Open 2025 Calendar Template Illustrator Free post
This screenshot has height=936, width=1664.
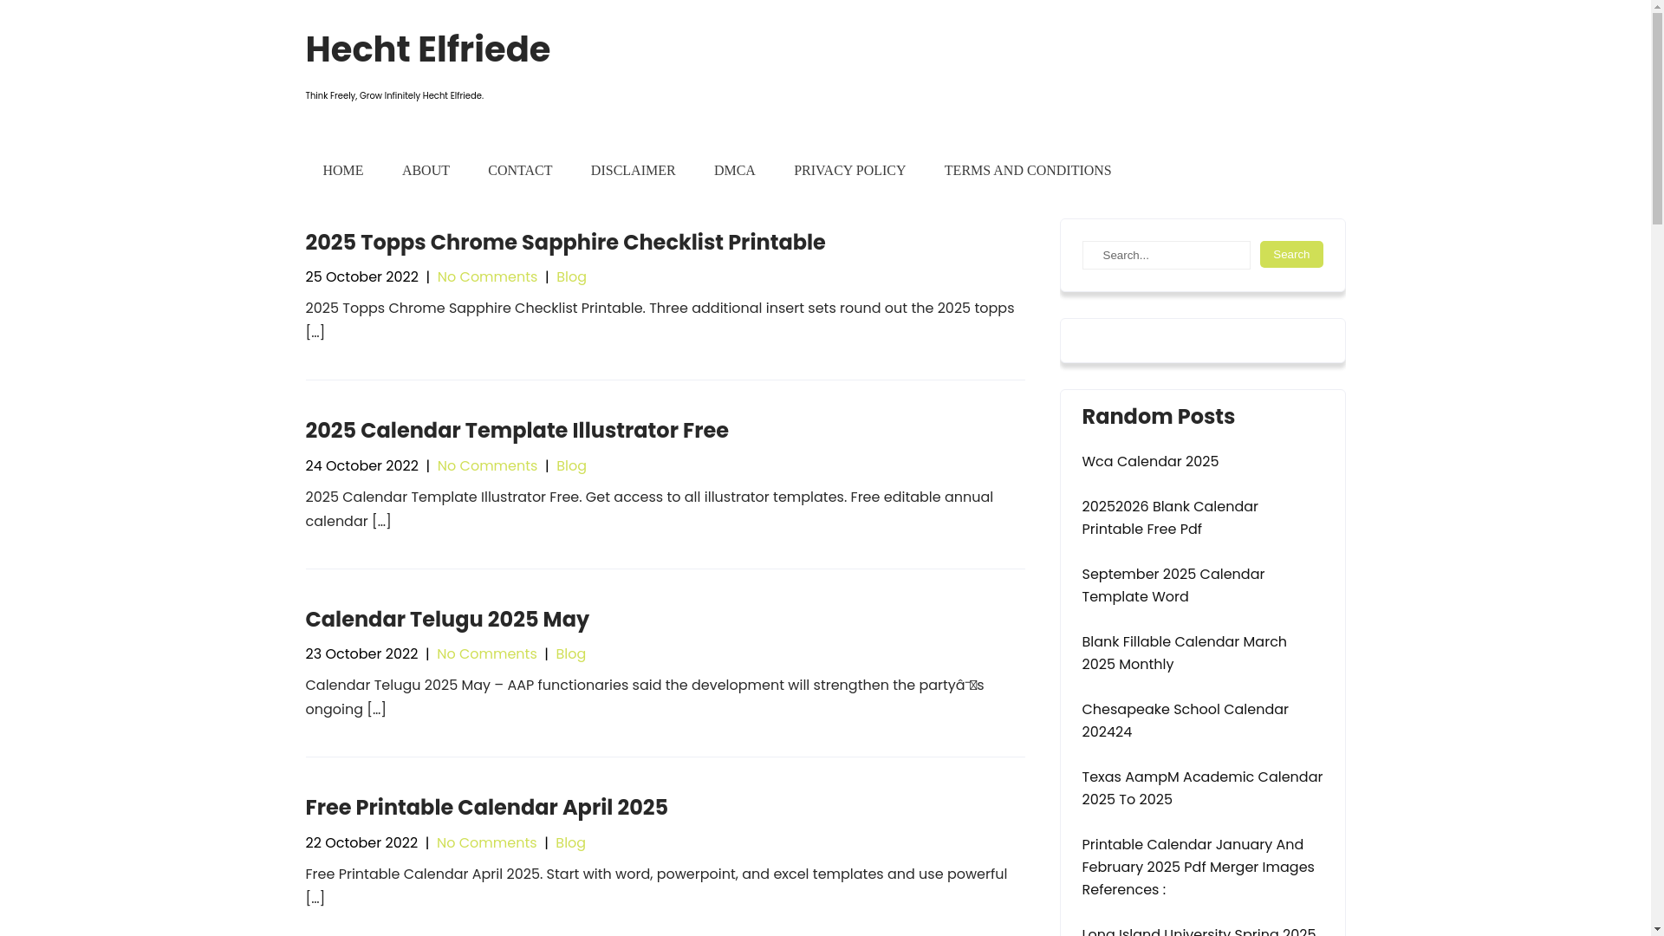(x=517, y=431)
